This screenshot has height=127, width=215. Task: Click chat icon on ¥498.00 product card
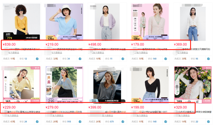pyautogui.click(x=123, y=59)
